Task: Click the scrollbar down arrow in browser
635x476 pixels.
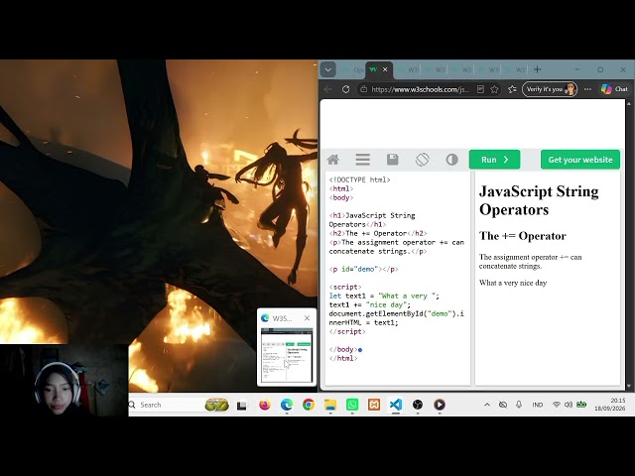Action: pos(629,386)
